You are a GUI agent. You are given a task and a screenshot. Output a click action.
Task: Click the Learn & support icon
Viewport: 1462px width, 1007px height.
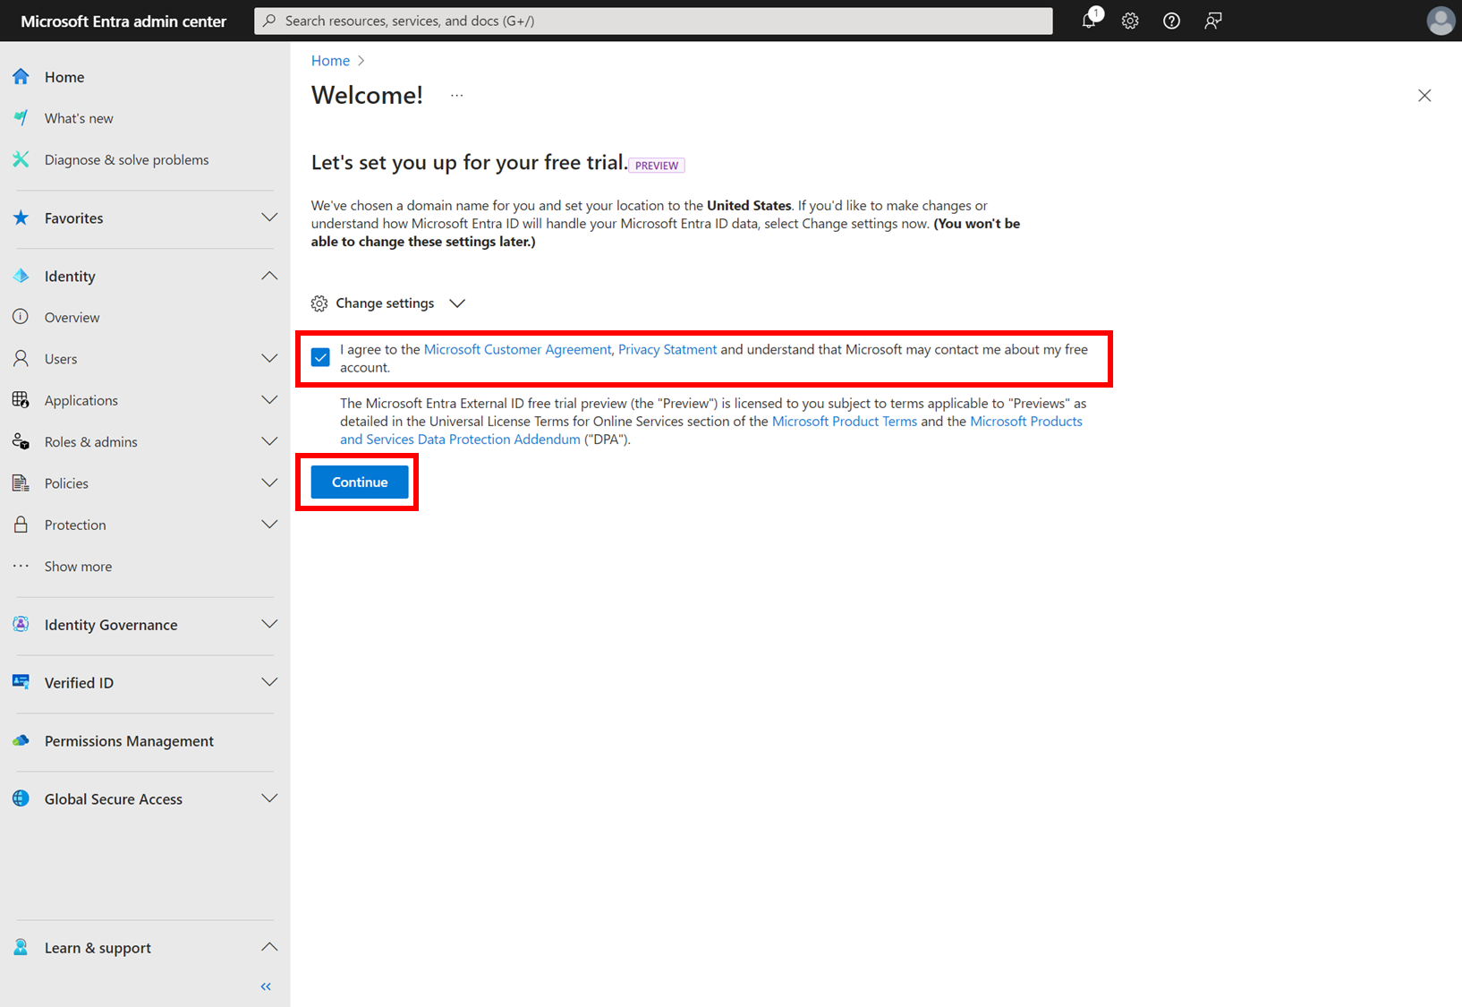(x=21, y=947)
